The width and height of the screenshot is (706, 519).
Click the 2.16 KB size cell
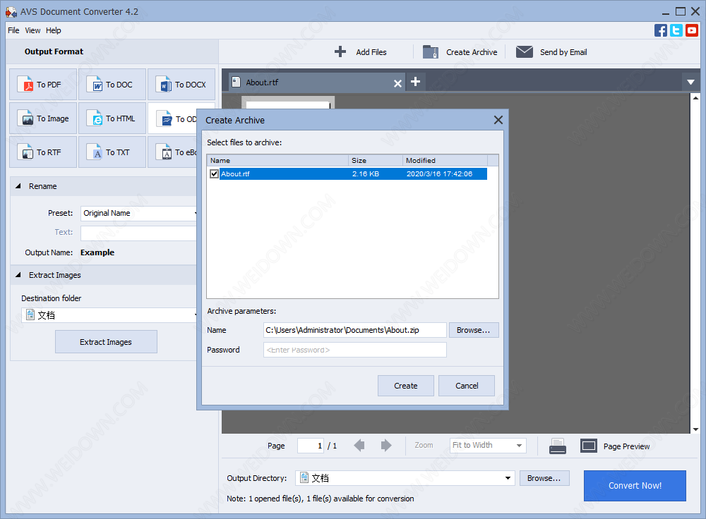[365, 173]
